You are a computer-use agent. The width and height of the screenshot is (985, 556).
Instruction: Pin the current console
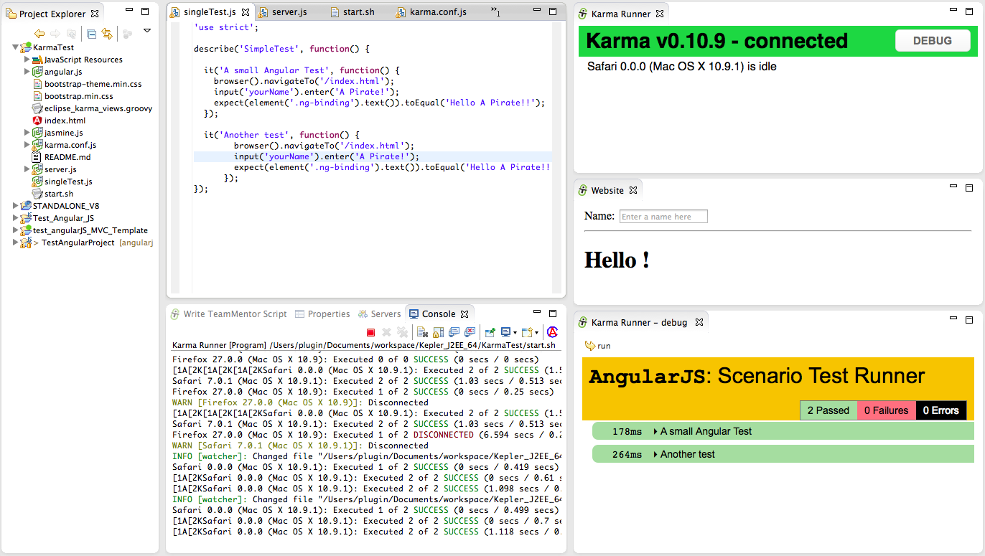pyautogui.click(x=490, y=332)
